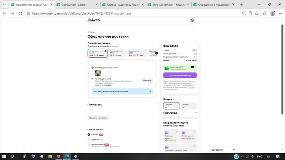Expand the Промокод section
The width and height of the screenshot is (285, 160).
pyautogui.click(x=180, y=113)
